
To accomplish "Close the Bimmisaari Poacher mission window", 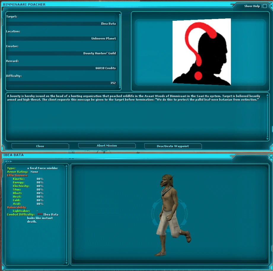I will [271, 6].
